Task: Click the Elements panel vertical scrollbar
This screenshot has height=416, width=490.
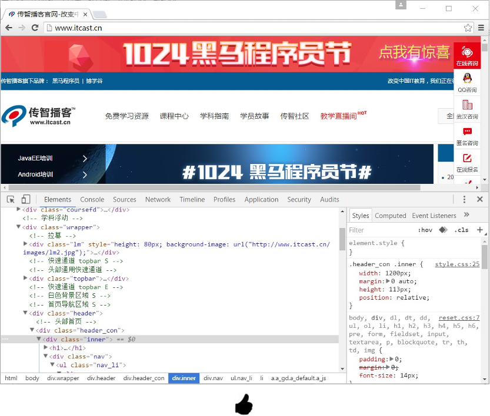Action: pyautogui.click(x=342, y=239)
